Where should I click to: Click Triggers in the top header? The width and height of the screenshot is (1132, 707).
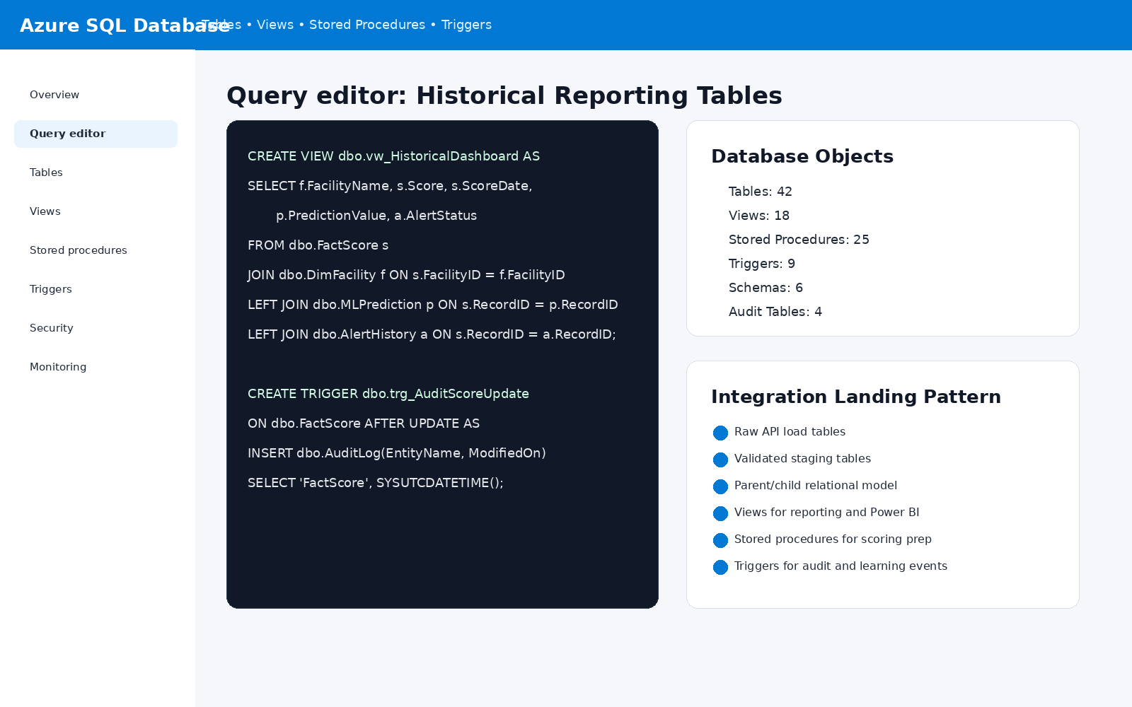tap(466, 25)
